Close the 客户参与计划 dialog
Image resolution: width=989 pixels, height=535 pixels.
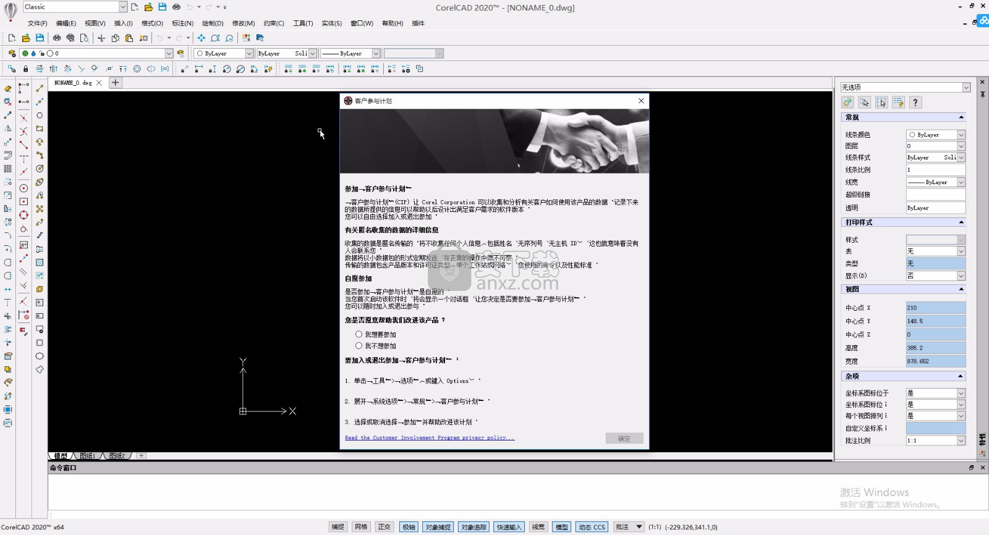pos(641,101)
